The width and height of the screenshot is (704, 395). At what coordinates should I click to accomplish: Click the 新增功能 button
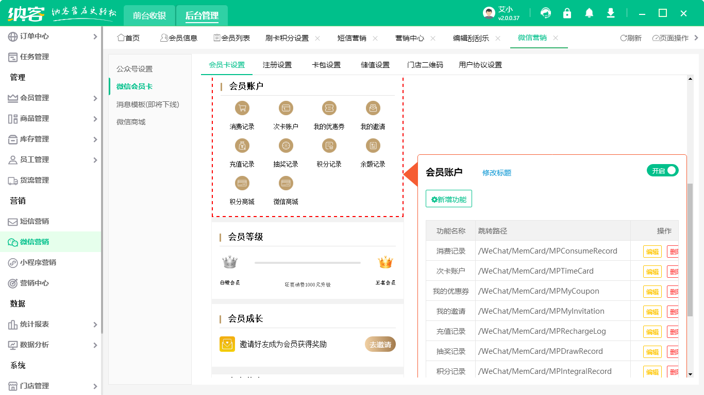(x=448, y=198)
